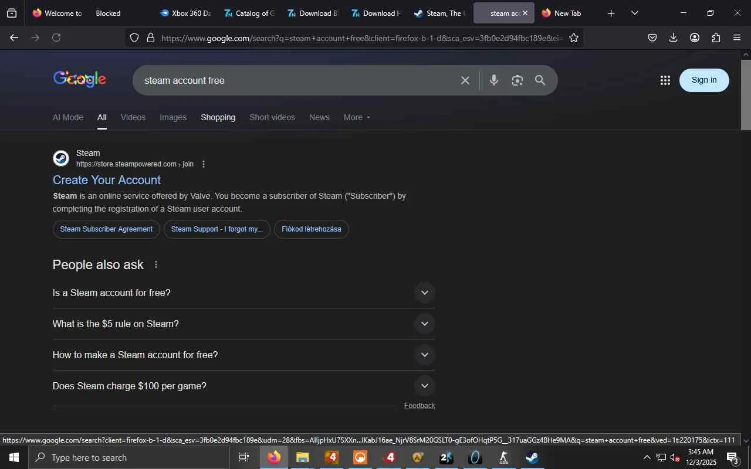Show Images search results
Image resolution: width=751 pixels, height=469 pixels.
tap(173, 117)
